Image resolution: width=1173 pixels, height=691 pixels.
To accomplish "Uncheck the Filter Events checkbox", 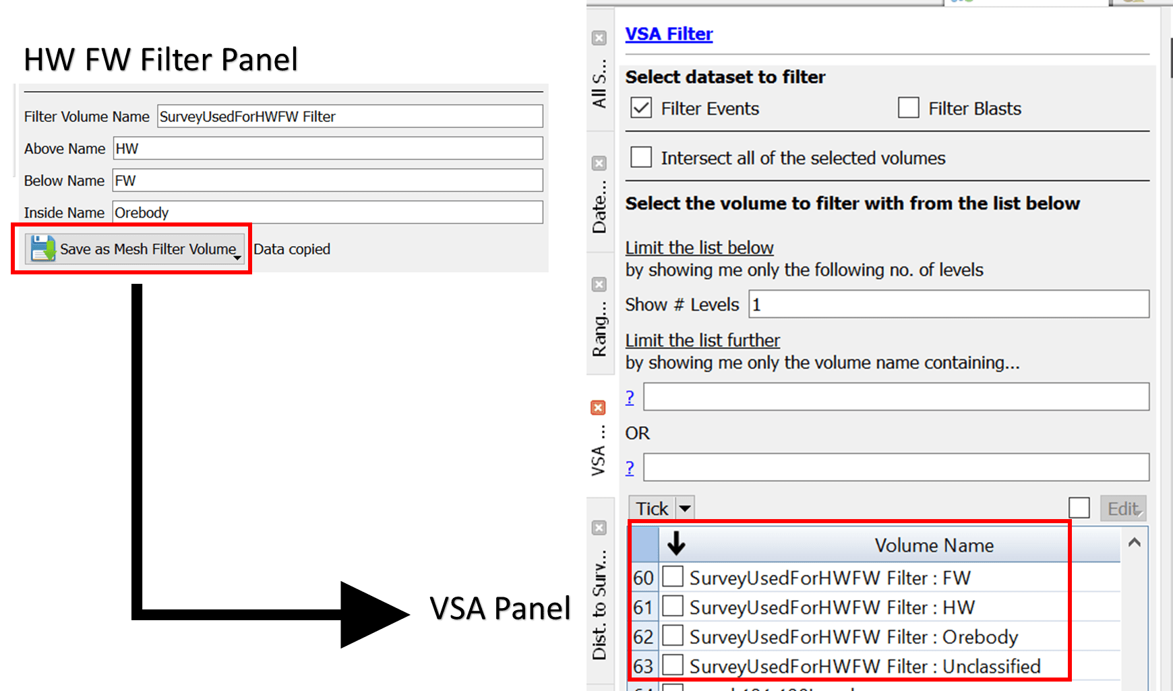I will click(641, 108).
